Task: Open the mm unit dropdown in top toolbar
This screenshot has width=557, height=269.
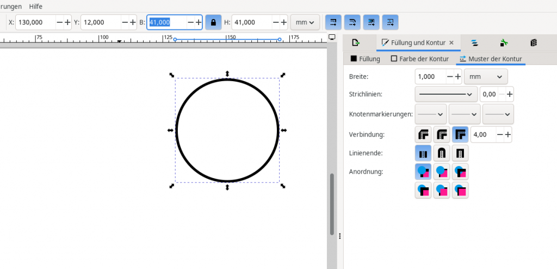Action: (305, 22)
